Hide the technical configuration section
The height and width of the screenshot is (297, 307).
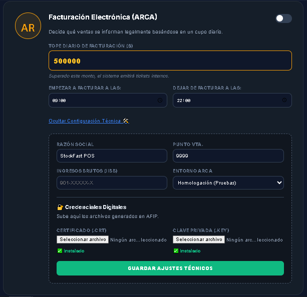coord(85,120)
